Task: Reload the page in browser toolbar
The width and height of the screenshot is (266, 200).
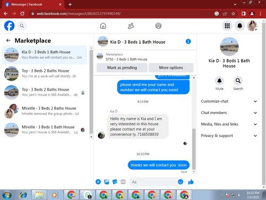Action: [x=22, y=13]
